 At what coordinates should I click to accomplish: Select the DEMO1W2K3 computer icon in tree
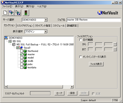6,38
